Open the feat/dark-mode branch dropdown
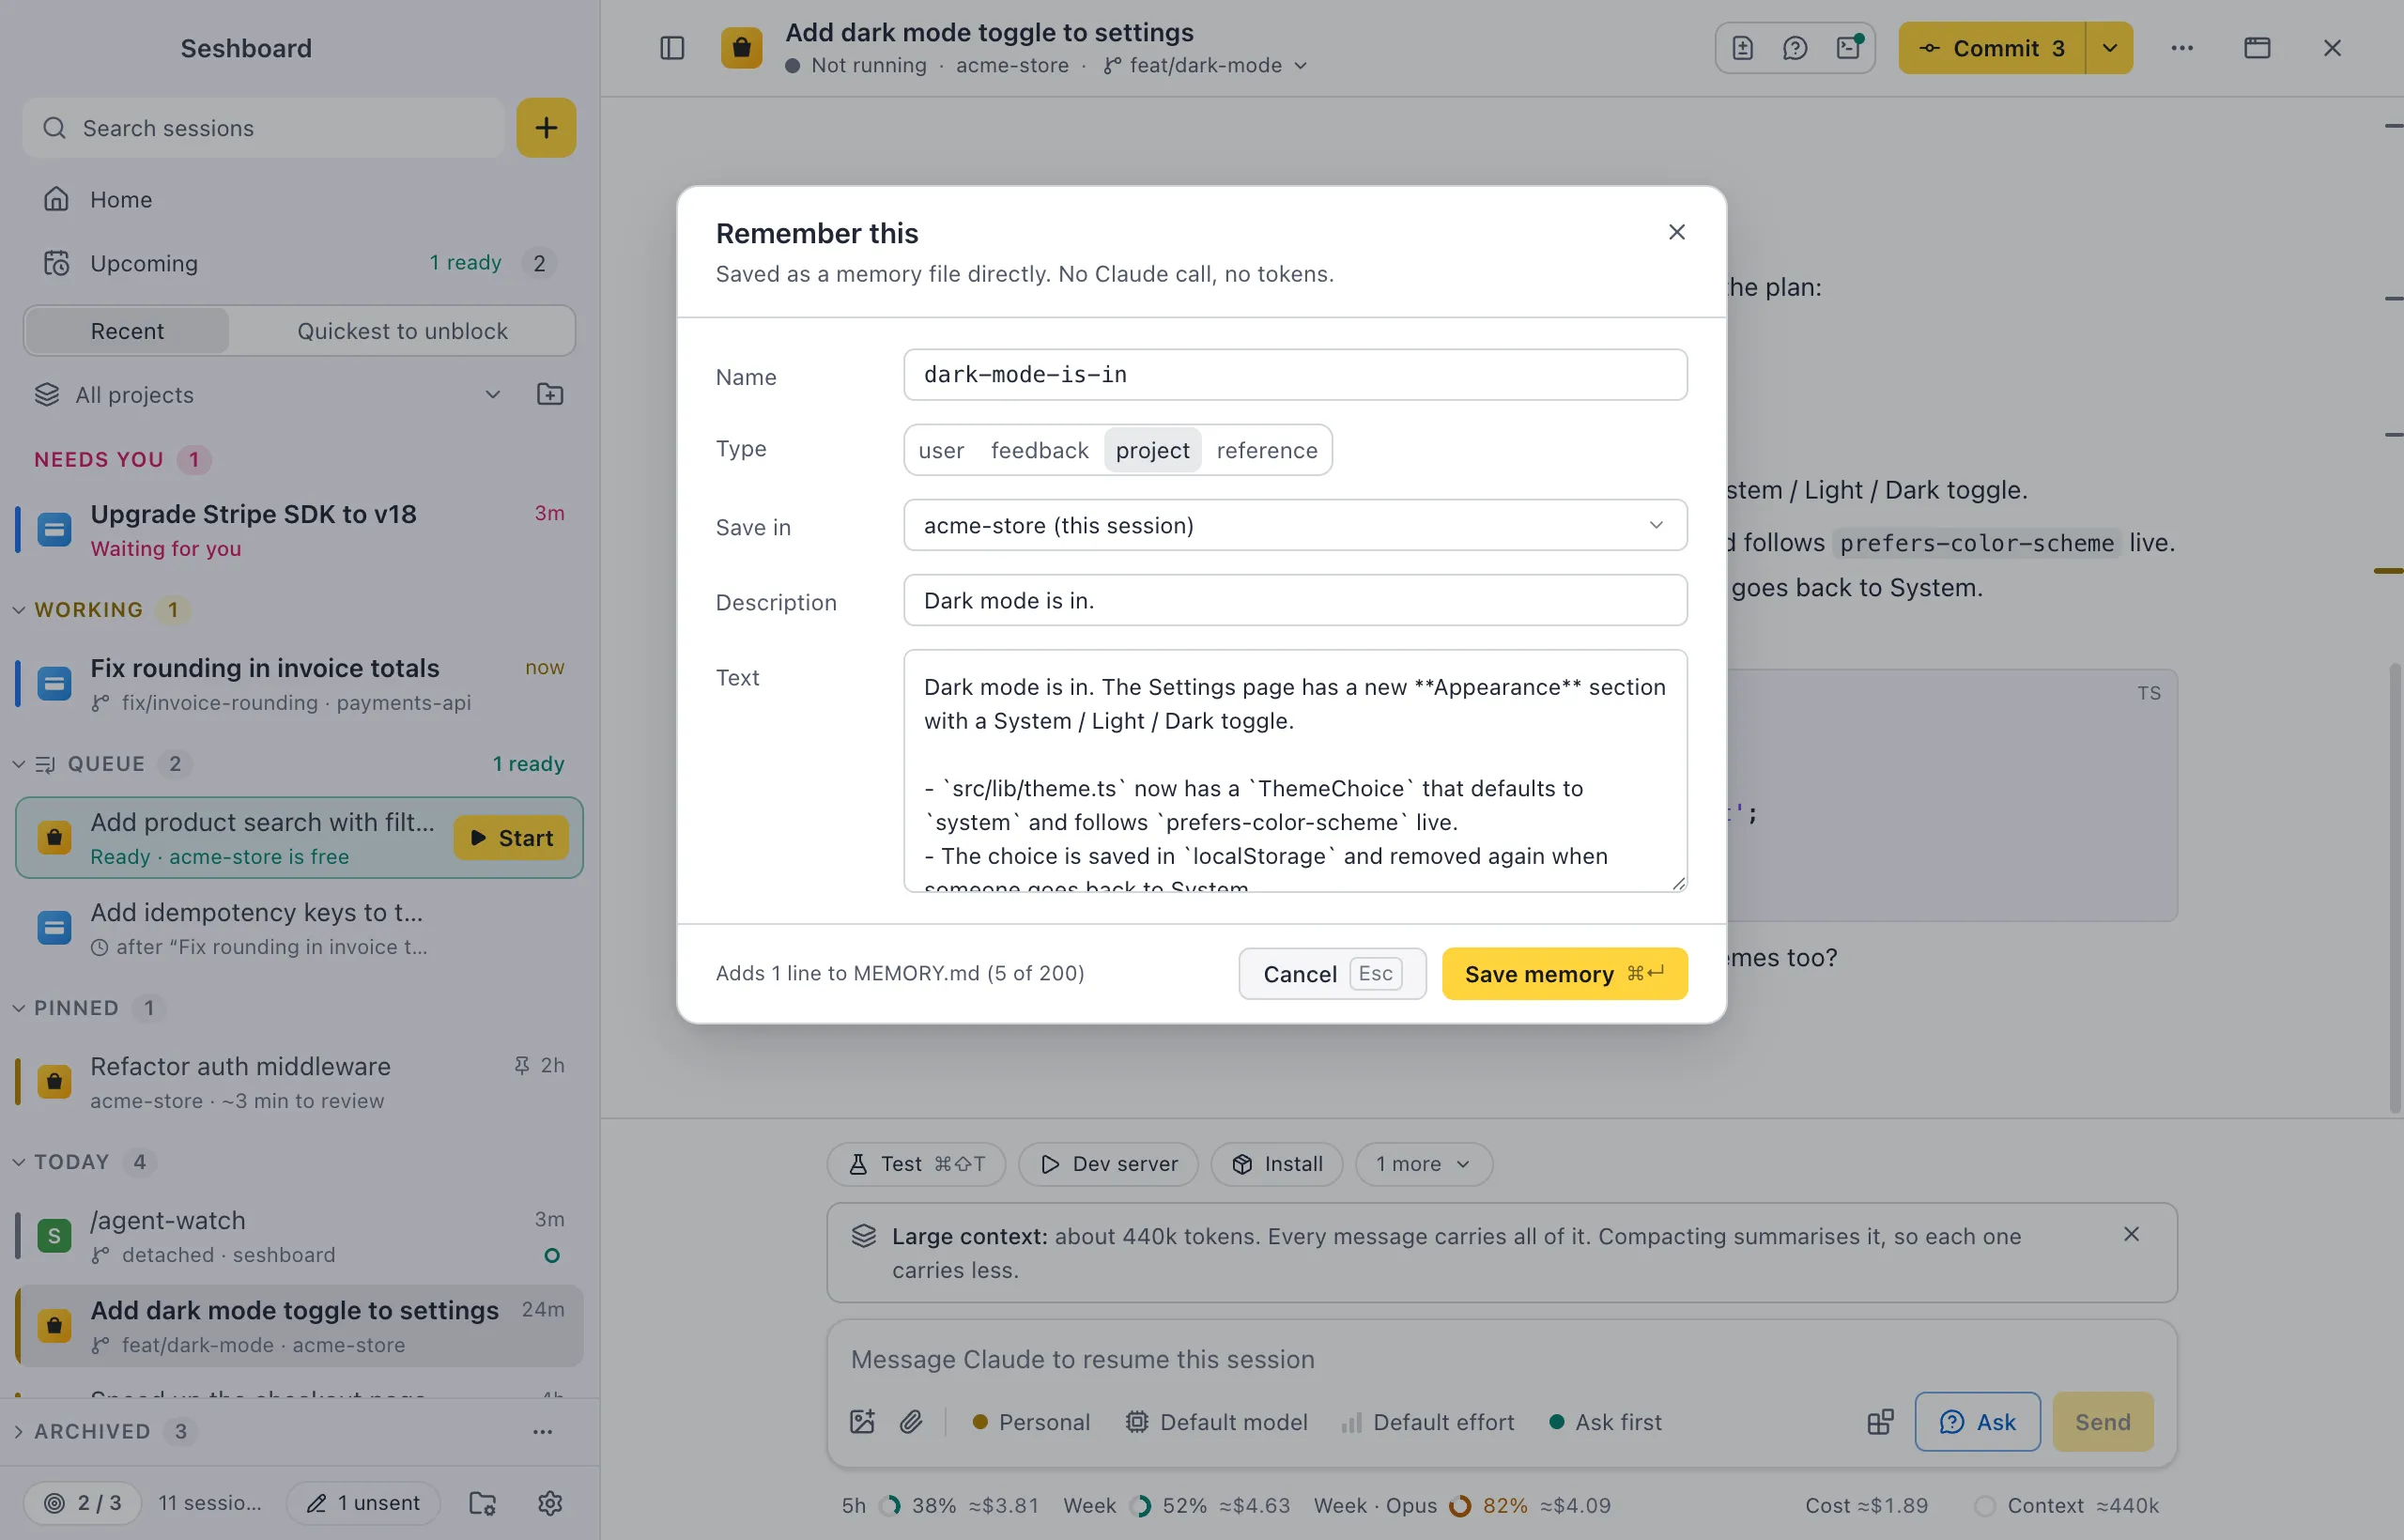This screenshot has width=2404, height=1540. click(1206, 65)
